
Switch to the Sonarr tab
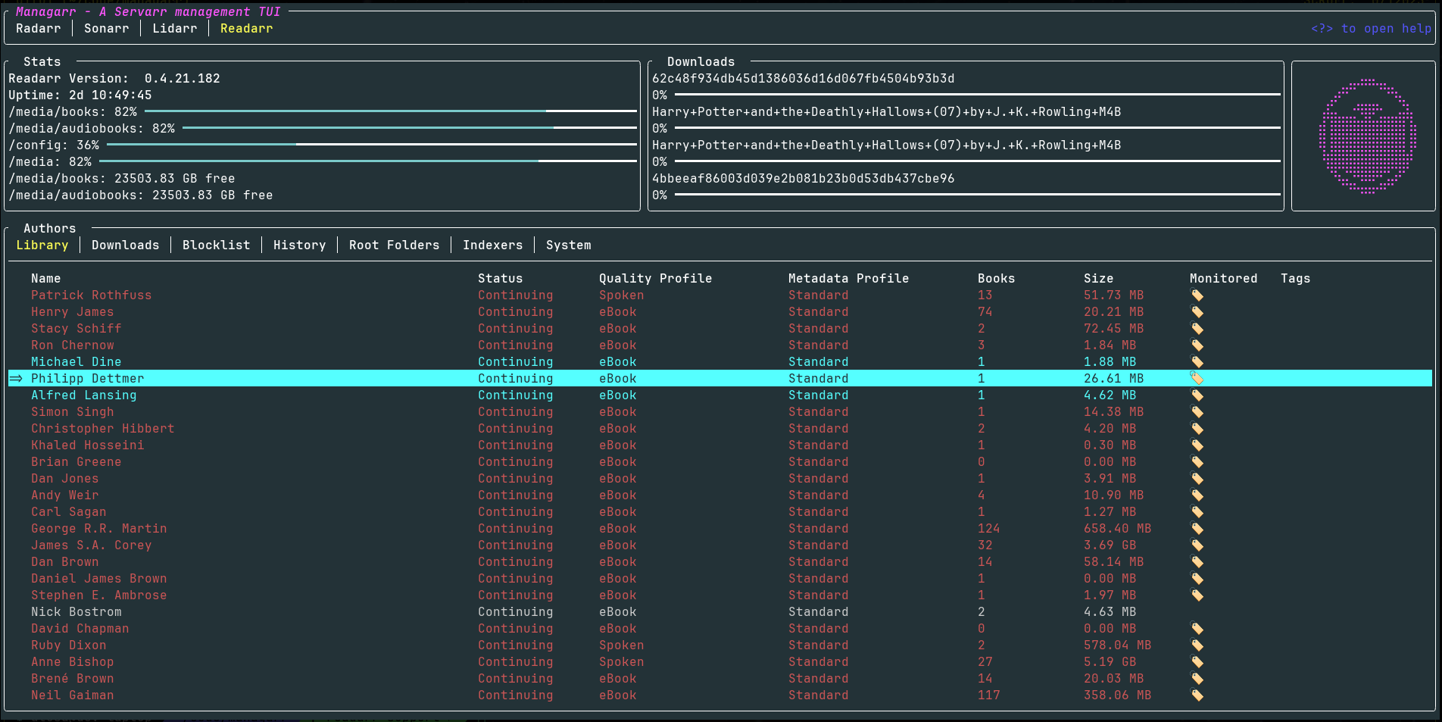click(x=106, y=29)
